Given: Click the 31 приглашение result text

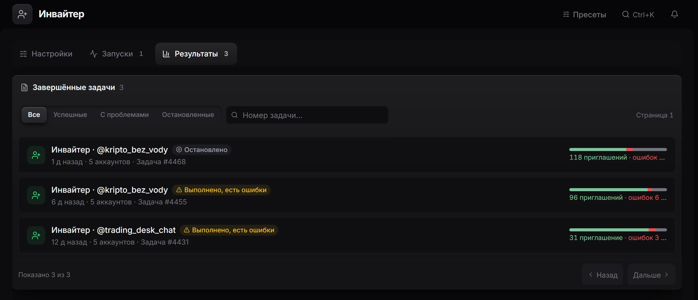Looking at the screenshot, I should tap(596, 237).
